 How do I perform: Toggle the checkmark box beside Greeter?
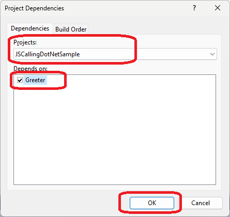20,80
